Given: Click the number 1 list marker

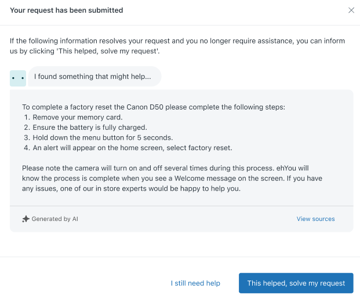Looking at the screenshot, I should click(27, 117).
